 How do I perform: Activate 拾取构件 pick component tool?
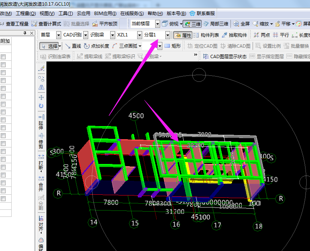(x=235, y=35)
